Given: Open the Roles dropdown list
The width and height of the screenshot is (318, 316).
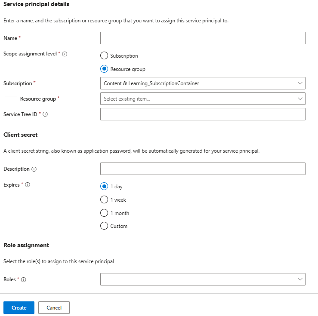Looking at the screenshot, I should tap(203, 279).
